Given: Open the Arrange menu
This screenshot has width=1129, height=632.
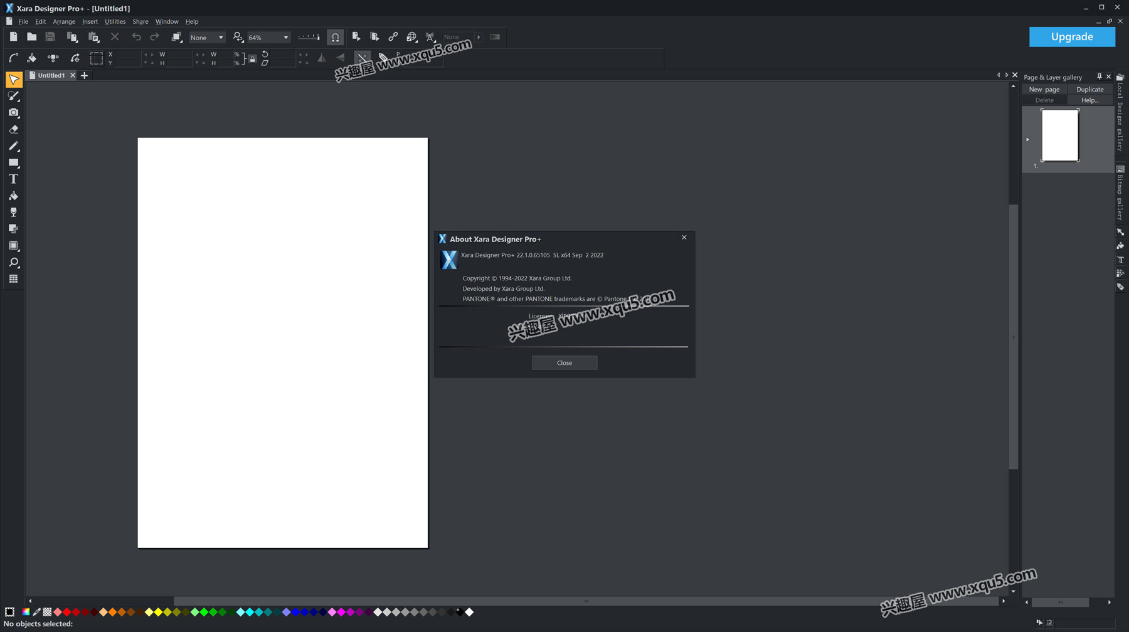Looking at the screenshot, I should coord(64,21).
